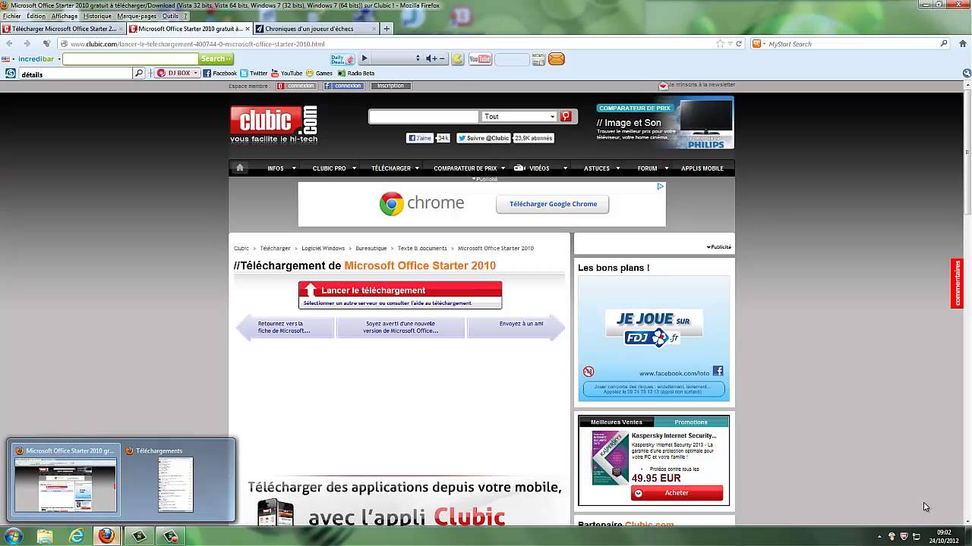Click the green incredibar Search button
972x546 pixels.
216,58
